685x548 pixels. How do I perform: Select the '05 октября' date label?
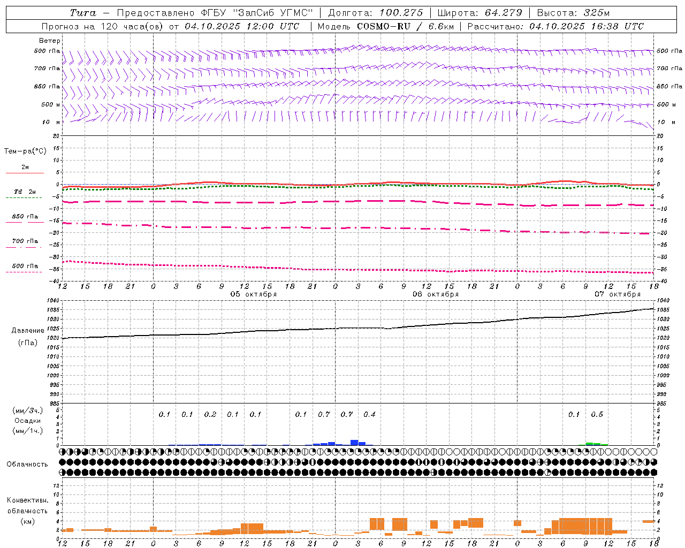pyautogui.click(x=253, y=294)
